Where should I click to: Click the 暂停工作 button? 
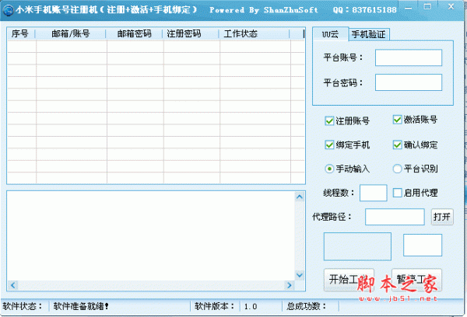click(x=416, y=280)
